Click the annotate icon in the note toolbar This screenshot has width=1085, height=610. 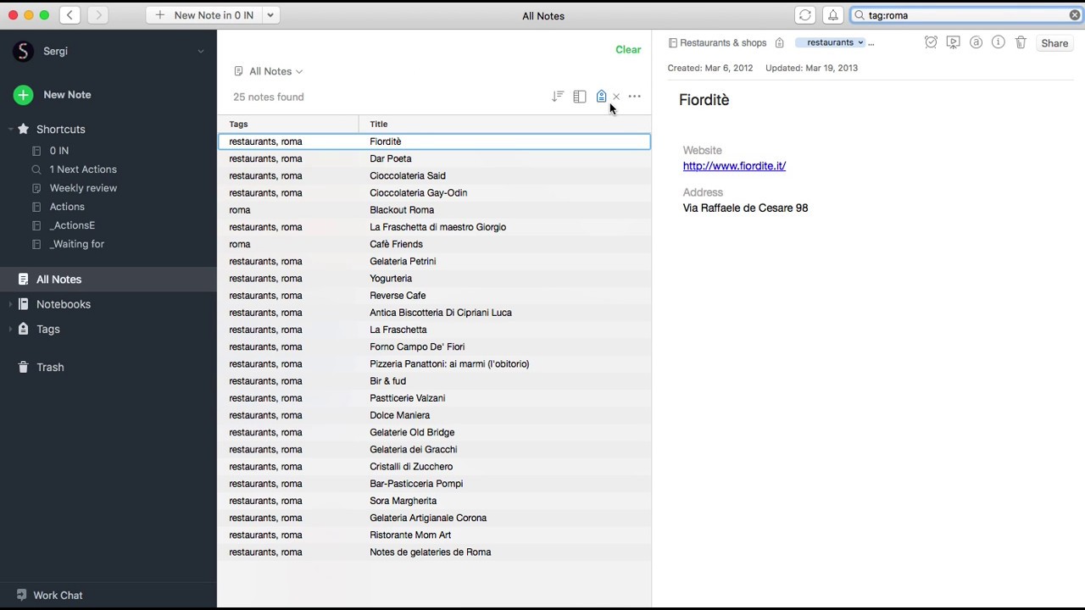[x=976, y=42]
